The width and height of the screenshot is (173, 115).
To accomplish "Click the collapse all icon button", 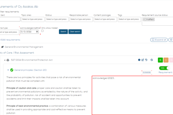I will click(x=171, y=40).
